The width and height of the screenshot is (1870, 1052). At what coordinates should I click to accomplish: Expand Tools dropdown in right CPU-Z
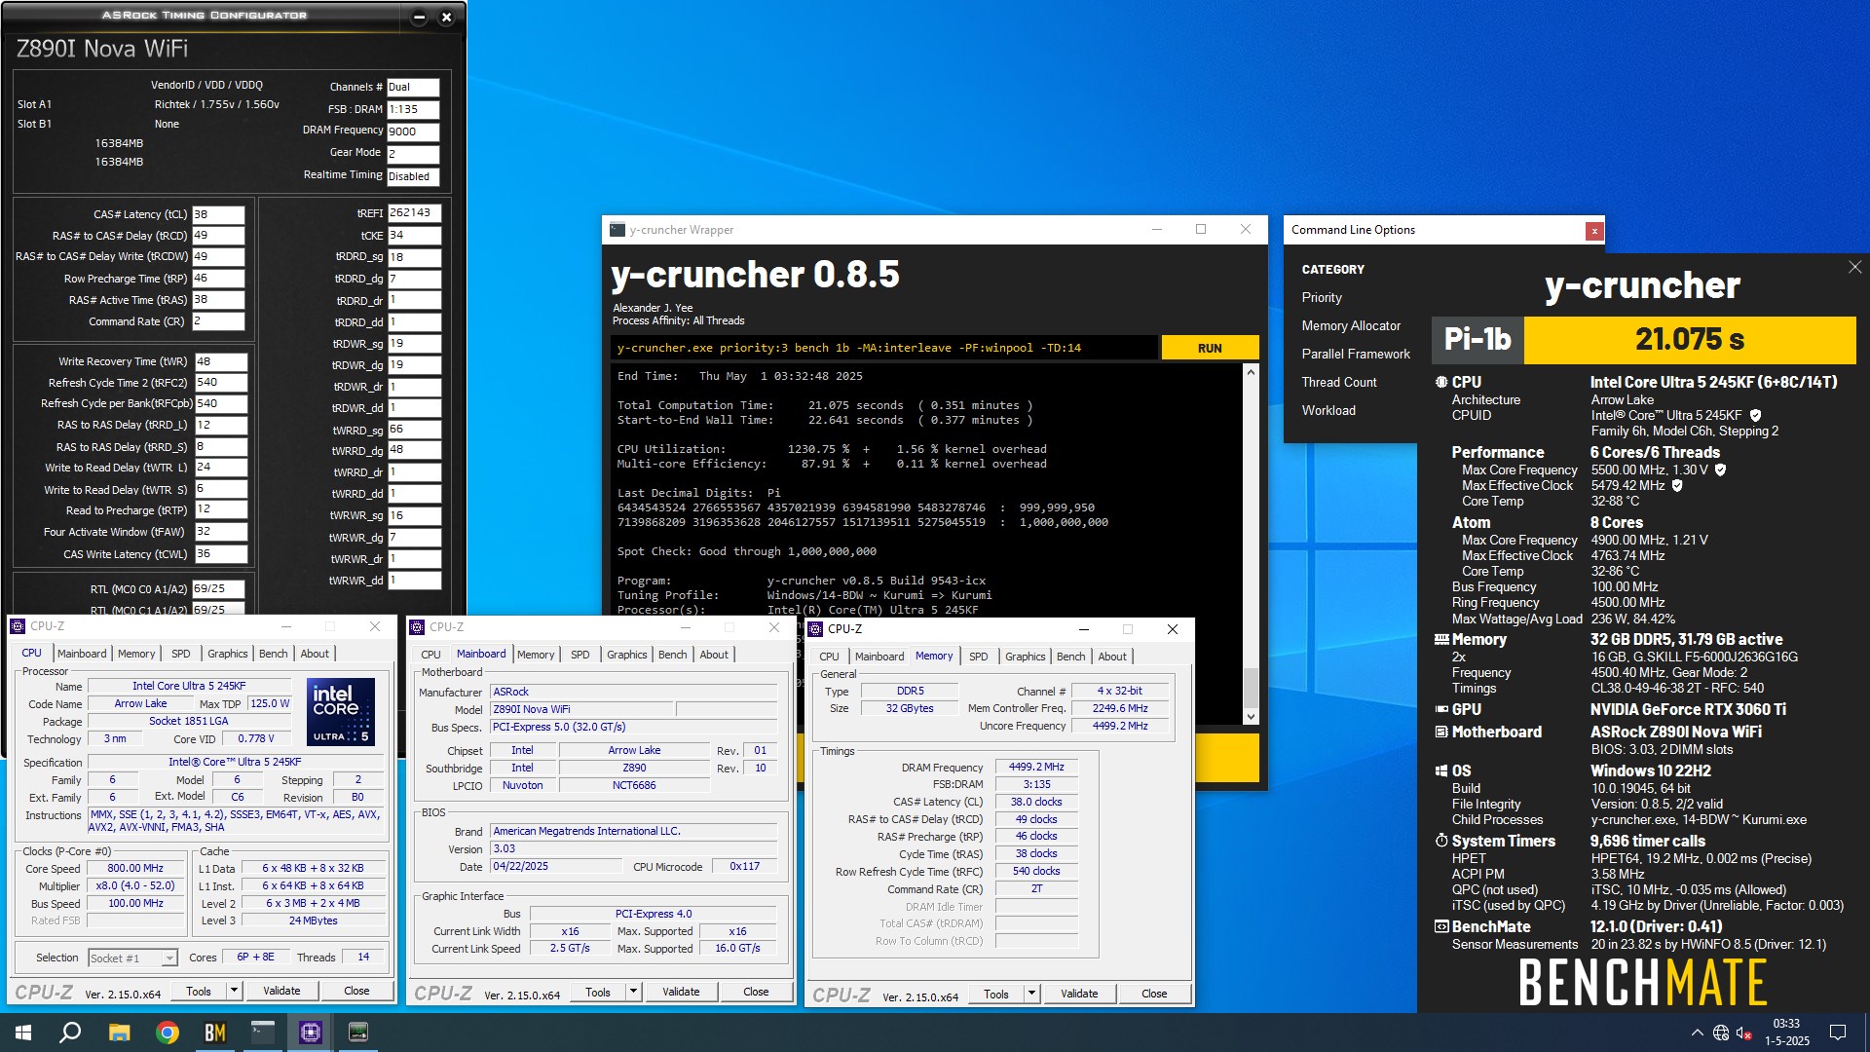point(1031,994)
